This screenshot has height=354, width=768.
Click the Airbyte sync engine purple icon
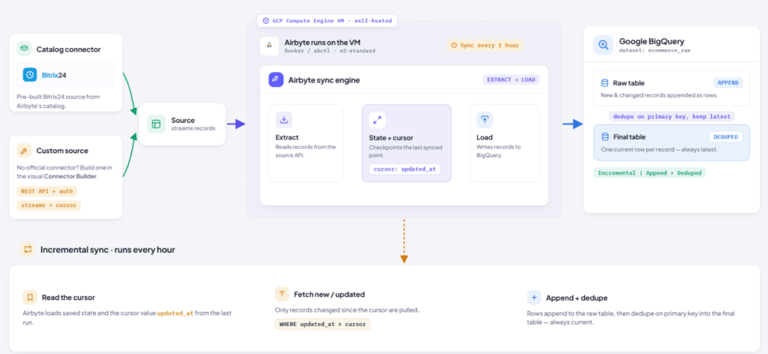[276, 79]
